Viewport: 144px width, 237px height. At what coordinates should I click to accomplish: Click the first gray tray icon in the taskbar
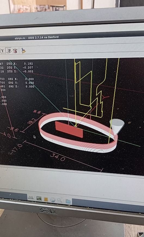[x=31, y=198]
